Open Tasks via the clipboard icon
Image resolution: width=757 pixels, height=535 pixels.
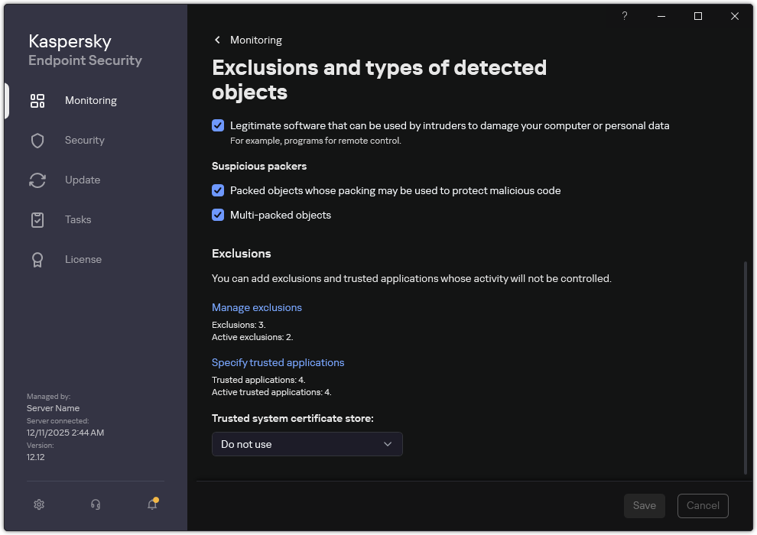pos(37,219)
